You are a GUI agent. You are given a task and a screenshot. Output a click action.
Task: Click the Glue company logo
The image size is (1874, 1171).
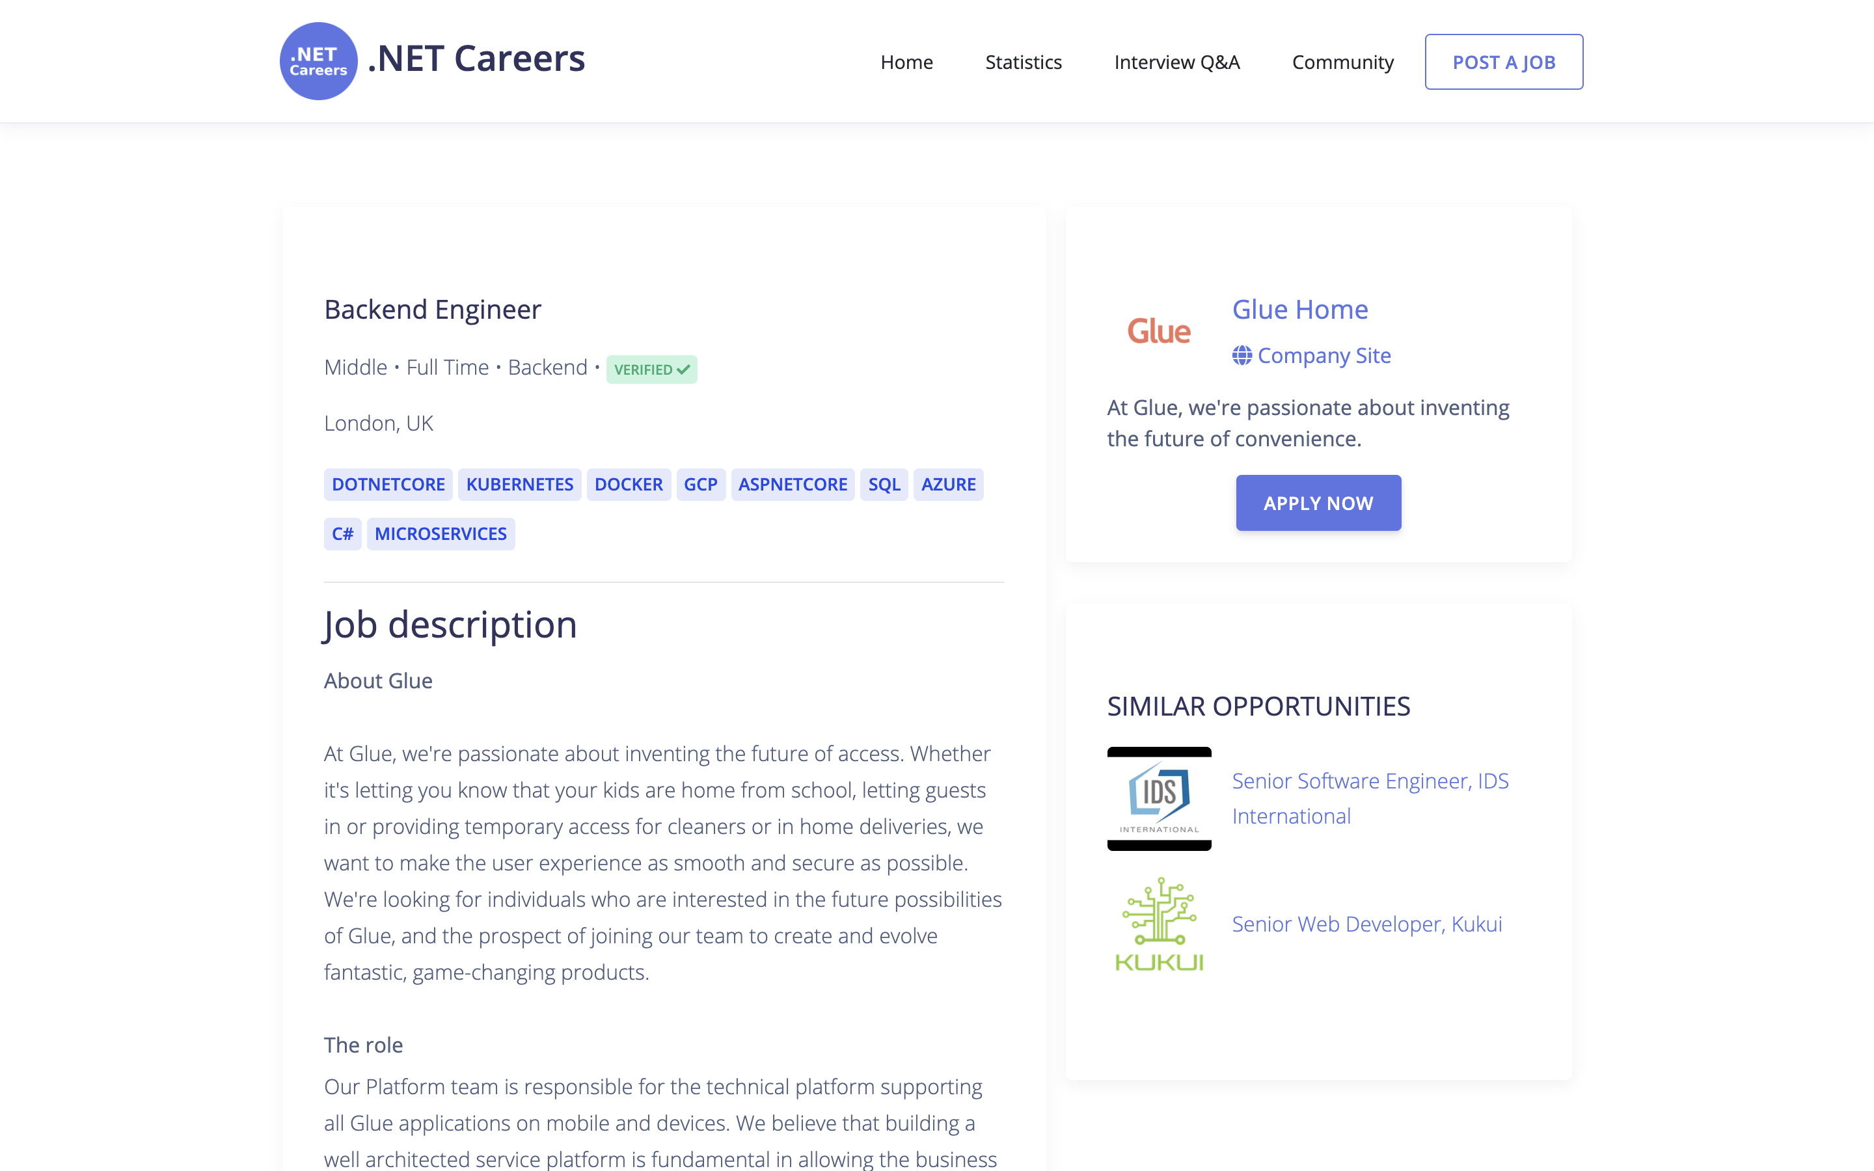(1158, 332)
